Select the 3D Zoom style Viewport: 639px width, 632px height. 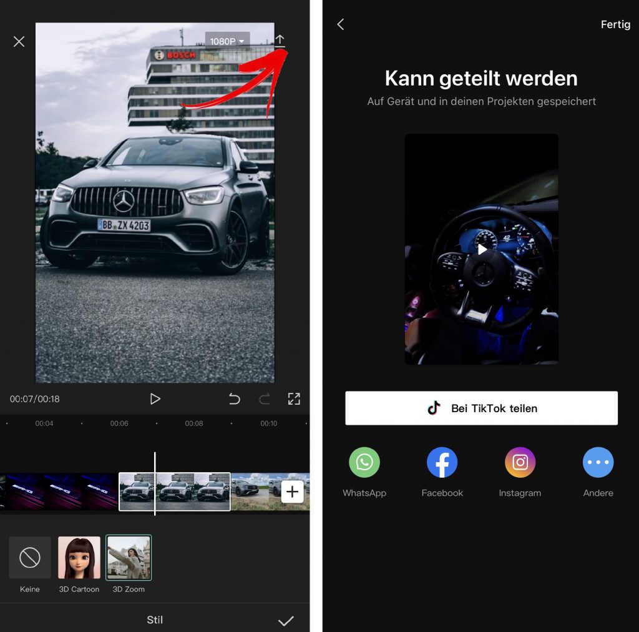(x=129, y=558)
